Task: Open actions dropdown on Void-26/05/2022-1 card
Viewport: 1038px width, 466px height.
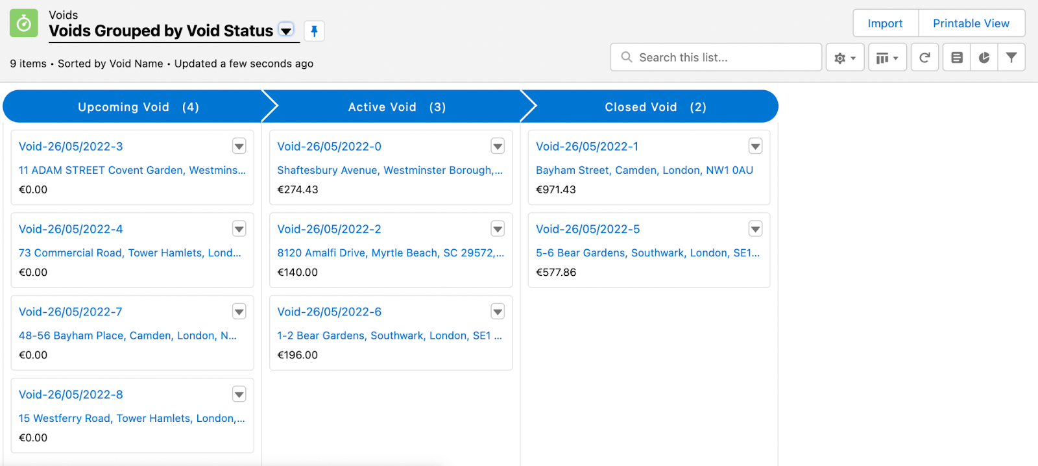Action: point(755,146)
